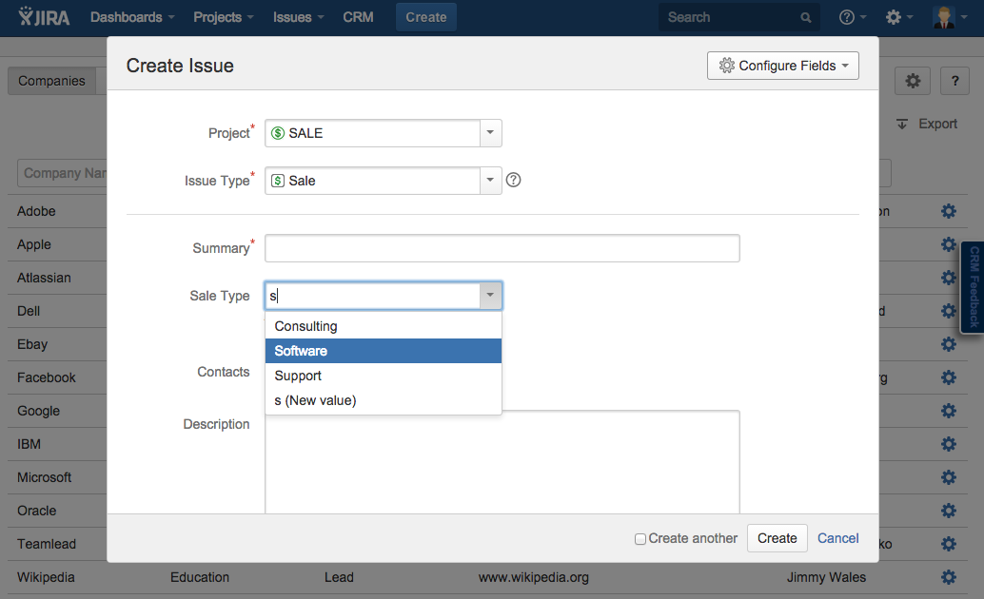Click the Issue Type help icon
The width and height of the screenshot is (984, 599).
click(x=514, y=180)
